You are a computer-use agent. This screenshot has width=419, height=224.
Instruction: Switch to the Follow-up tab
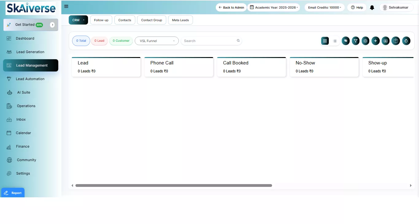[101, 20]
